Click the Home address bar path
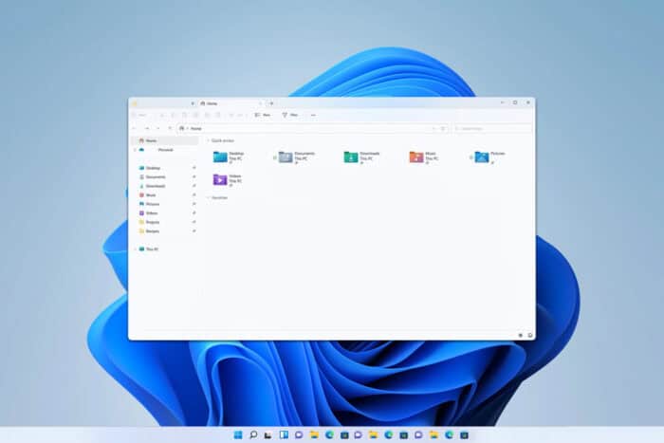 pos(195,128)
